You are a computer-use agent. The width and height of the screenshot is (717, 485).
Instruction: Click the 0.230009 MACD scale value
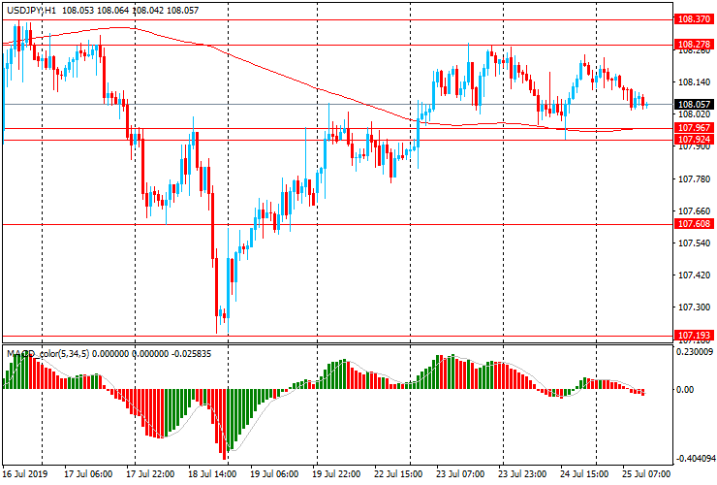pos(695,352)
